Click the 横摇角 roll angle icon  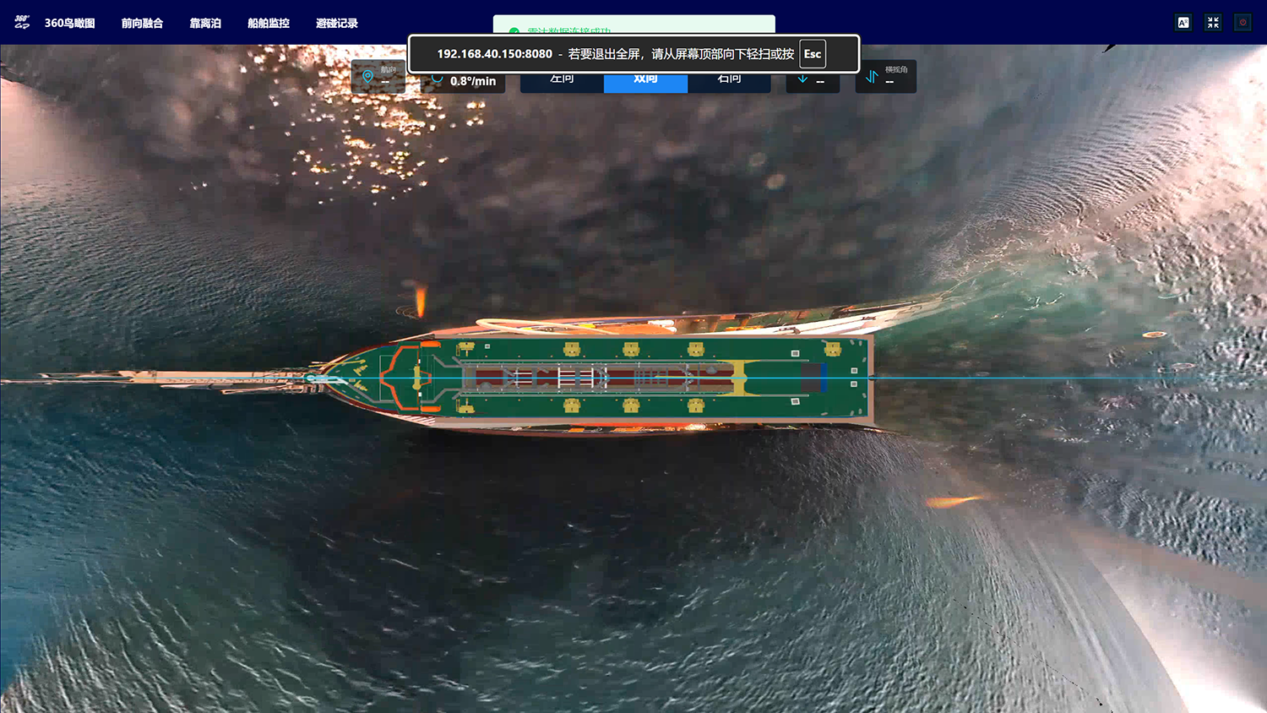click(872, 77)
